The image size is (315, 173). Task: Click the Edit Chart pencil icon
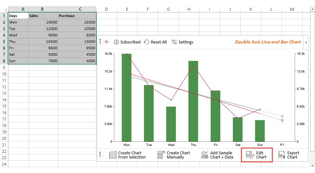pyautogui.click(x=250, y=155)
